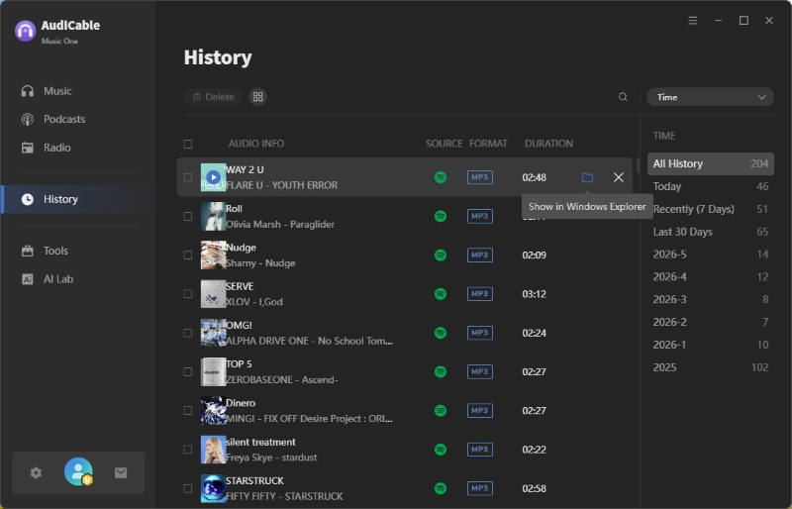Open the hamburger menu

click(693, 20)
